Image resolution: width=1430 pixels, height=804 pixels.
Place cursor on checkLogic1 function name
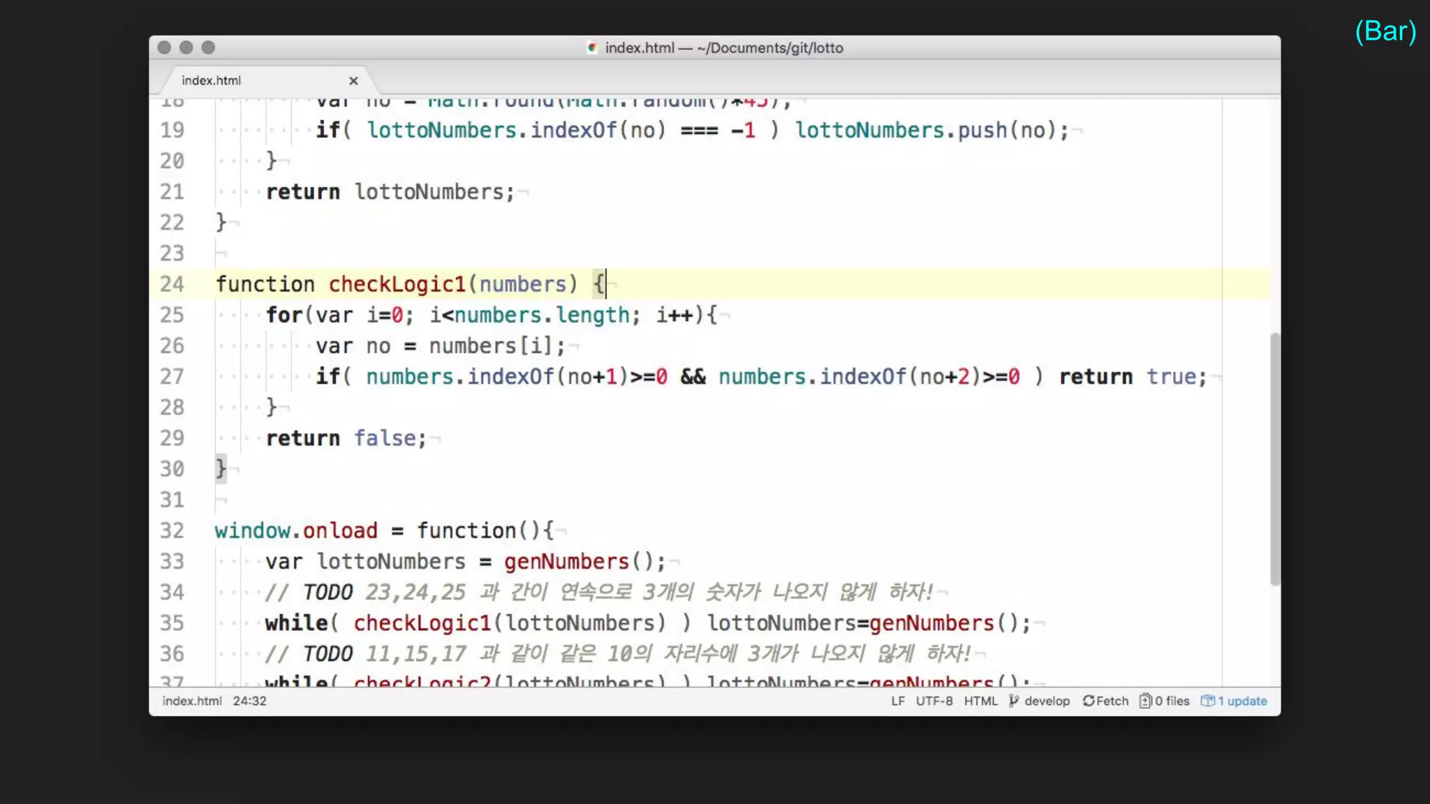coord(397,285)
